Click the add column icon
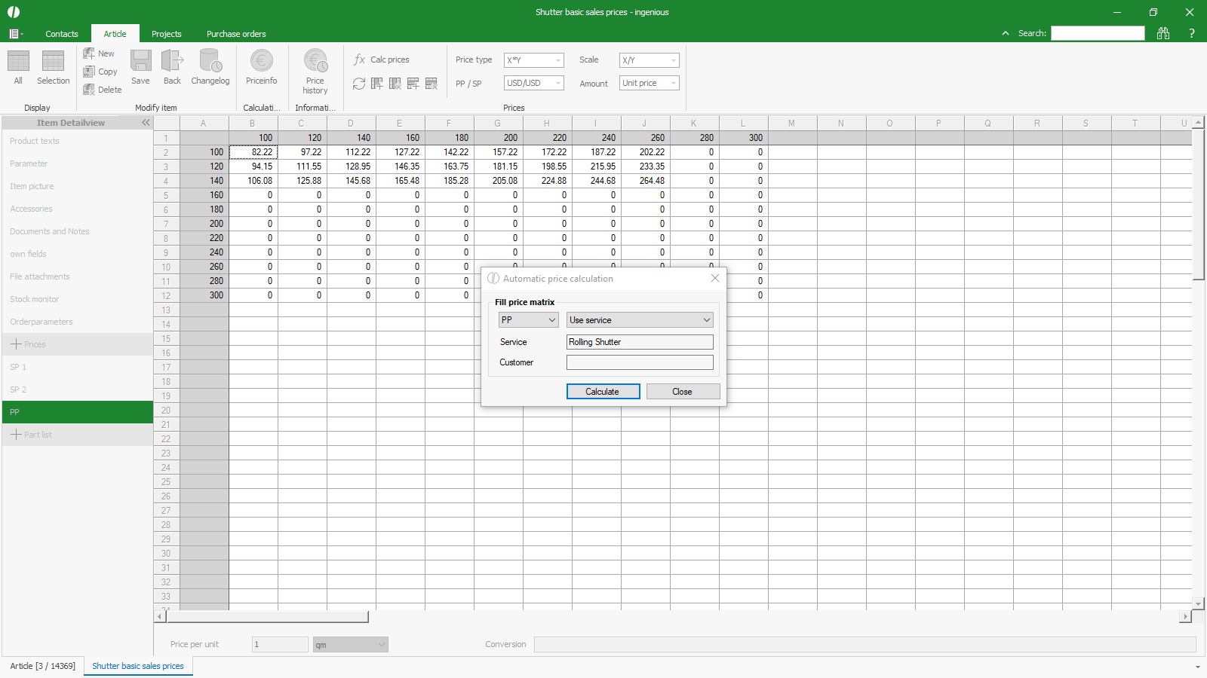This screenshot has height=678, width=1207. [x=377, y=84]
